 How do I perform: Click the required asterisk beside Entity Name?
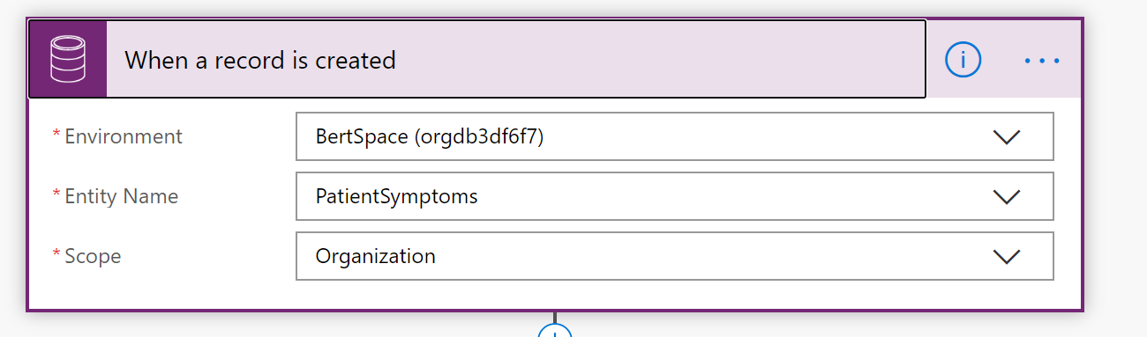(57, 194)
